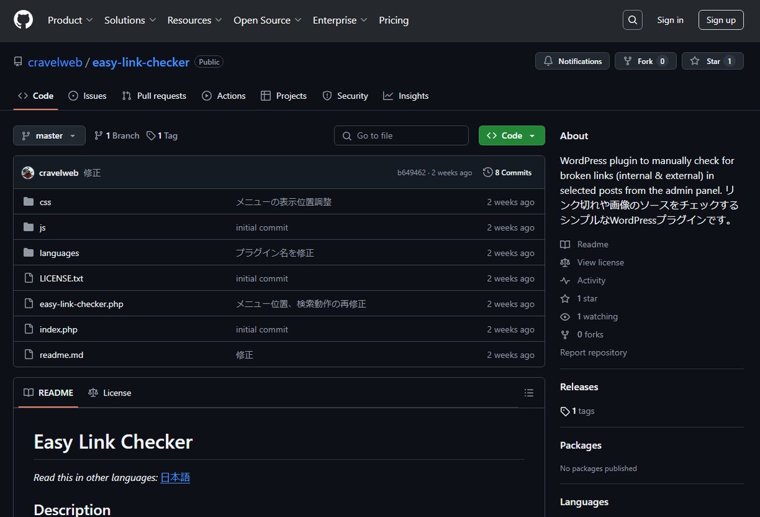760x517 pixels.
Task: Expand the Enterprise menu
Action: [x=340, y=20]
